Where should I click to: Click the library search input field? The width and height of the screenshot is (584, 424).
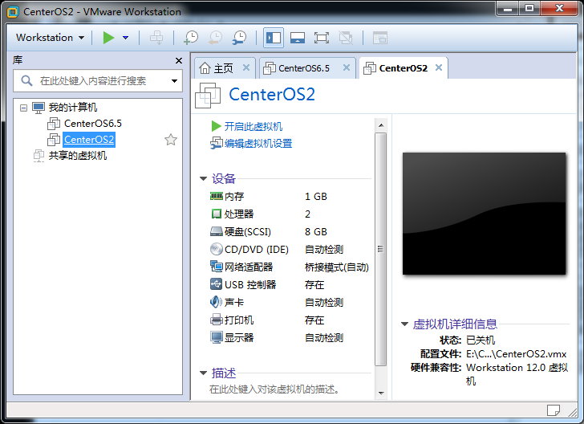[x=98, y=80]
